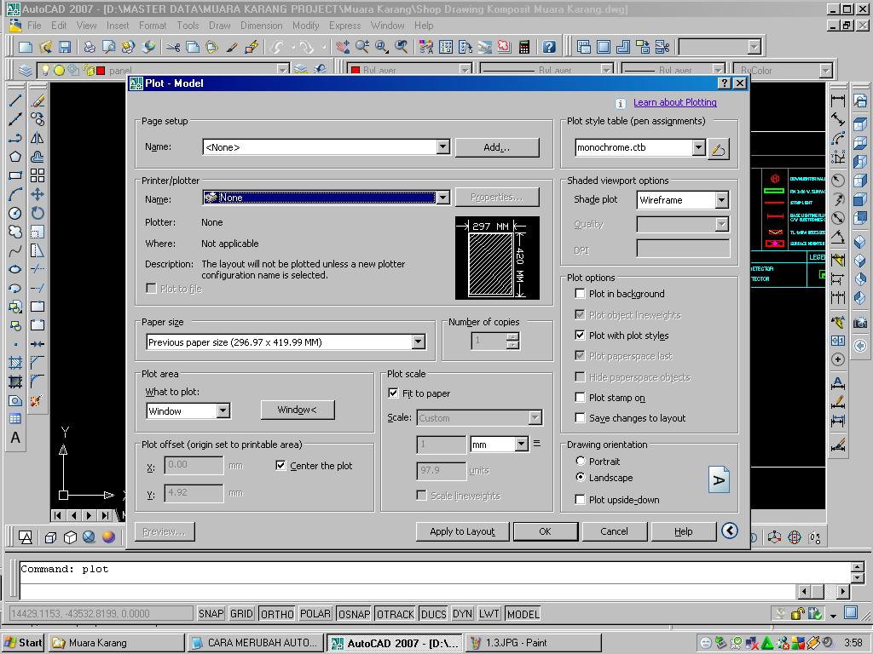
Task: Enable Save changes to layout checkbox
Action: [x=580, y=417]
